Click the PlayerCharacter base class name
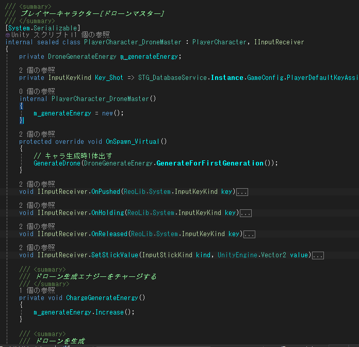 (219, 42)
